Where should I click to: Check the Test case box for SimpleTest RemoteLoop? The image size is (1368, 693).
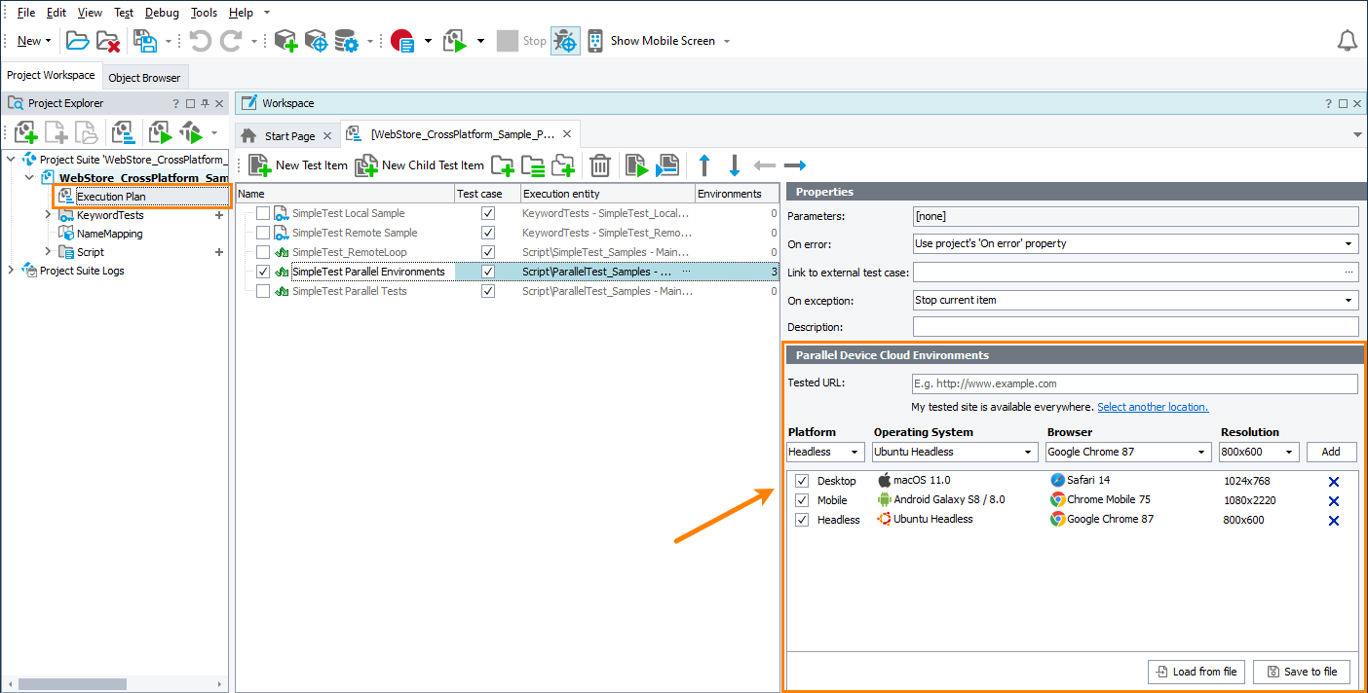(x=487, y=252)
